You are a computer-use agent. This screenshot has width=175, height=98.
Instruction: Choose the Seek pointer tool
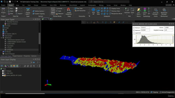pyautogui.click(x=59, y=11)
